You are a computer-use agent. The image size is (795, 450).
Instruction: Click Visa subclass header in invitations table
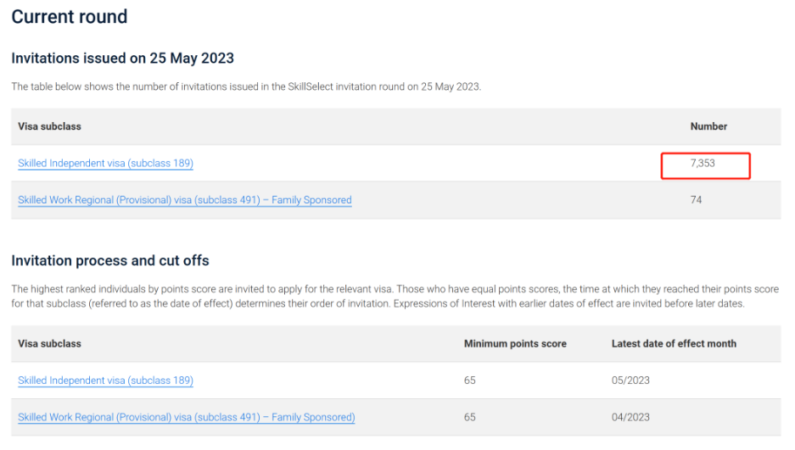49,126
